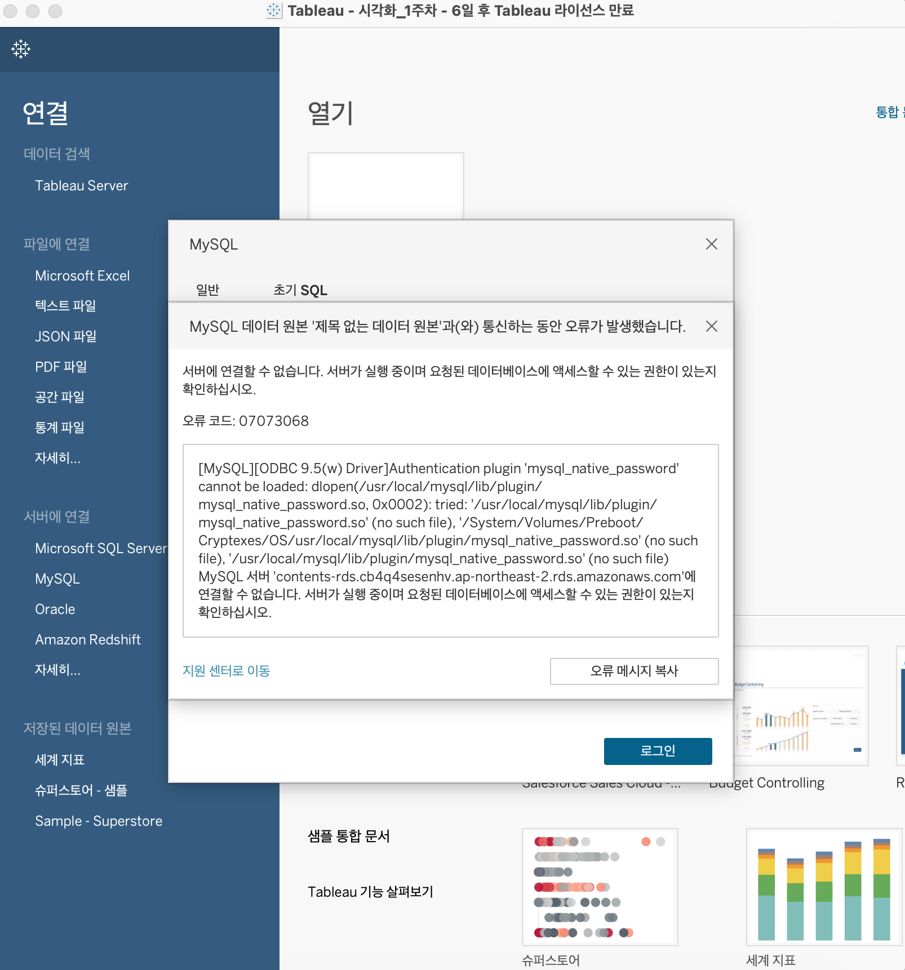The image size is (905, 970).
Task: Connect to a 공간 파일
Action: (x=60, y=397)
